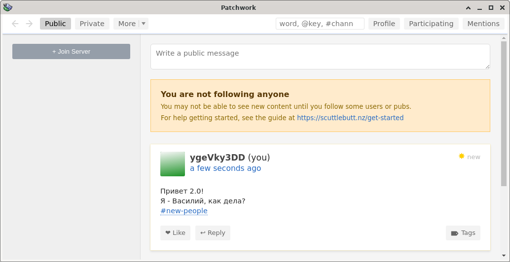Open the Mentions view
The image size is (510, 262).
coord(483,24)
